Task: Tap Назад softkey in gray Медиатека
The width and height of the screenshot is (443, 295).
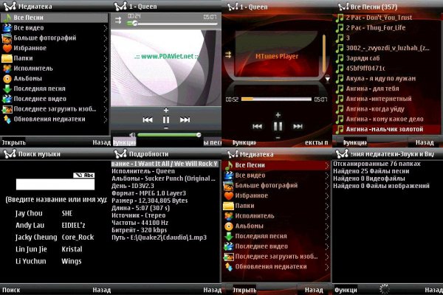Action: [x=101, y=142]
